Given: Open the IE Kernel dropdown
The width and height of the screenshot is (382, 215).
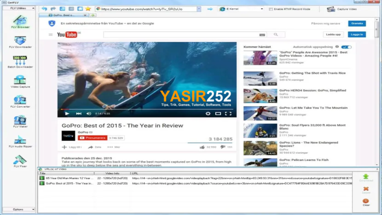Looking at the screenshot, I should [x=262, y=9].
